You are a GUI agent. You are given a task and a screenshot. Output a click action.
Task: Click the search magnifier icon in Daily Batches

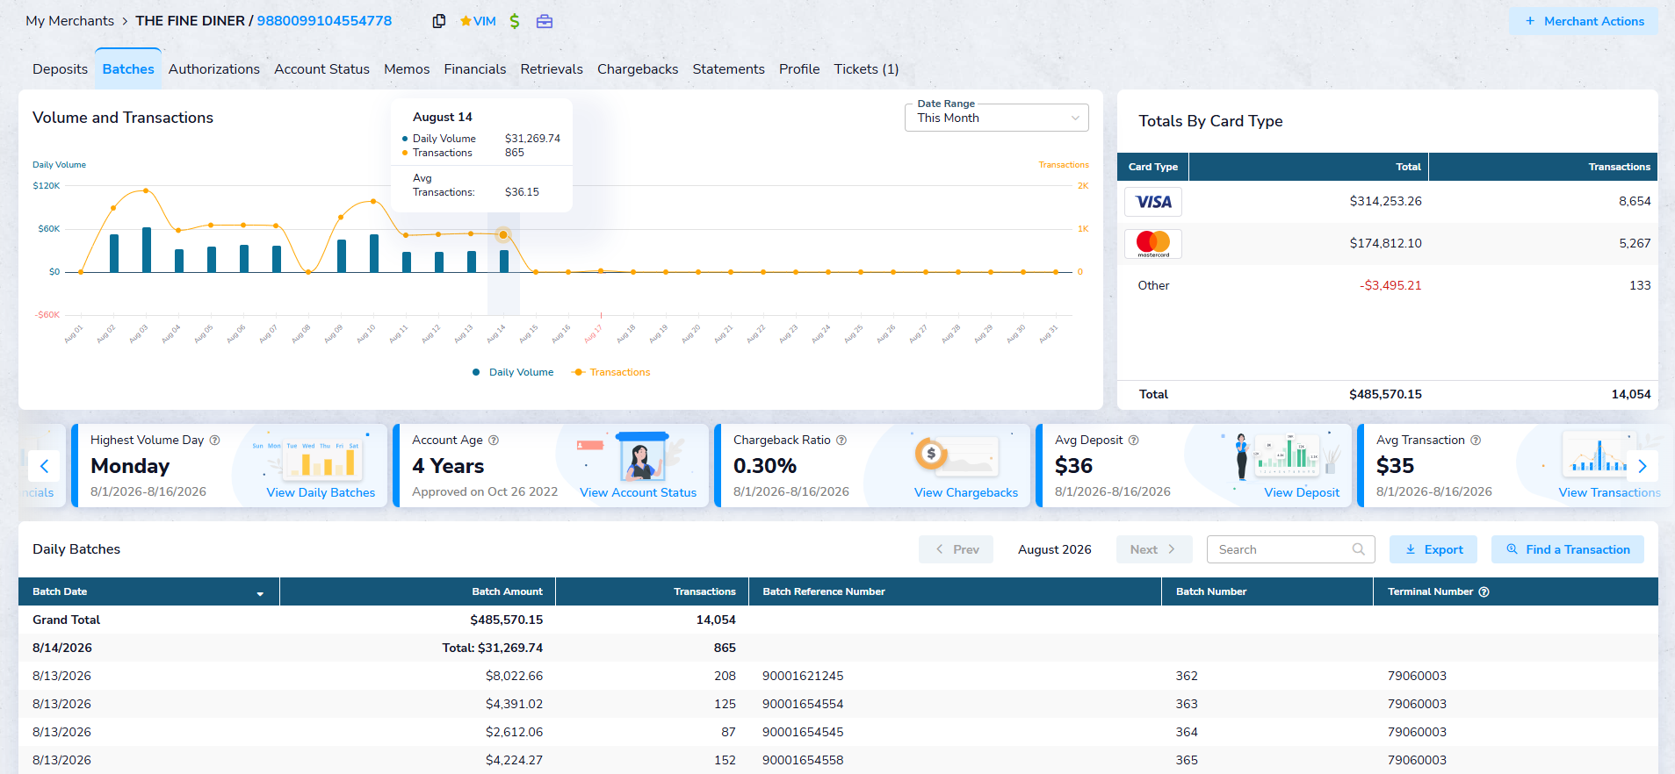click(1359, 549)
